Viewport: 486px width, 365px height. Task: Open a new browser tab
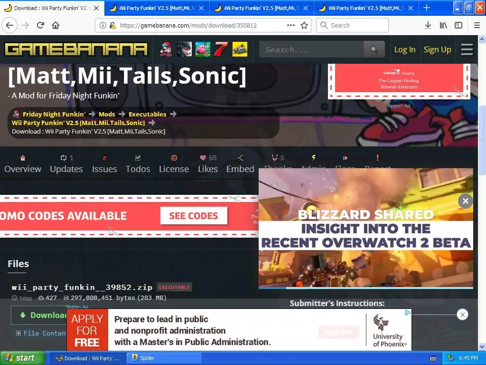427,8
